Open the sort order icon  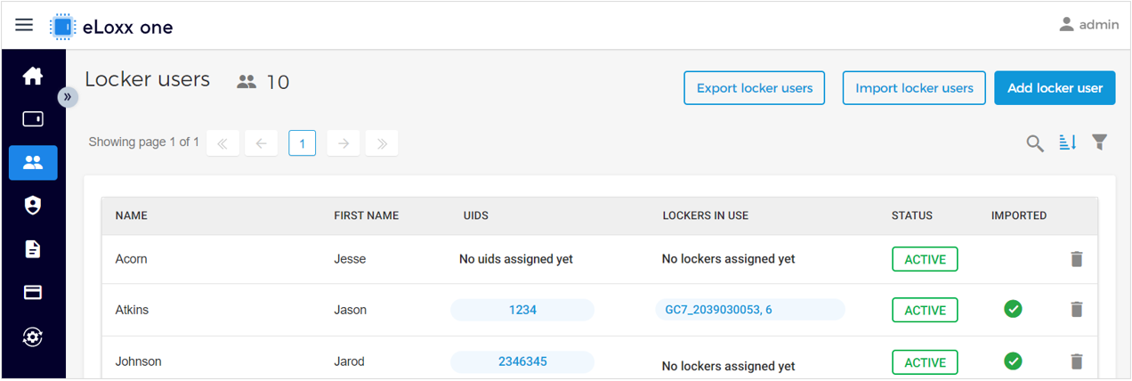point(1068,142)
